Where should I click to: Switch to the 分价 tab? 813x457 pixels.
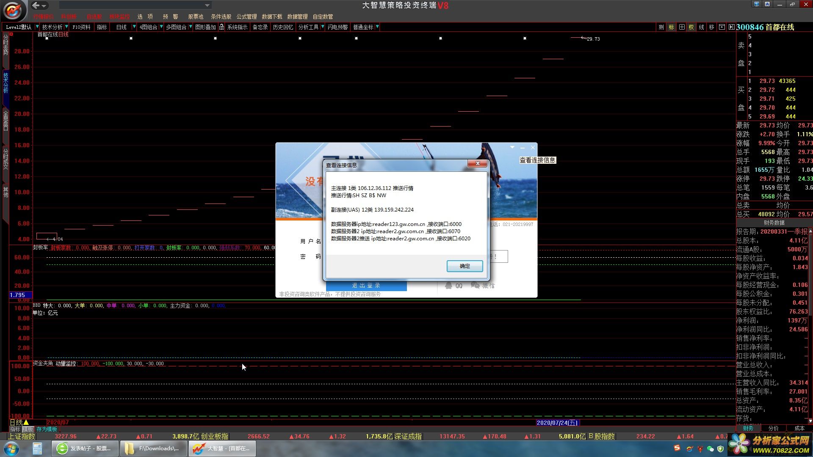pyautogui.click(x=773, y=428)
